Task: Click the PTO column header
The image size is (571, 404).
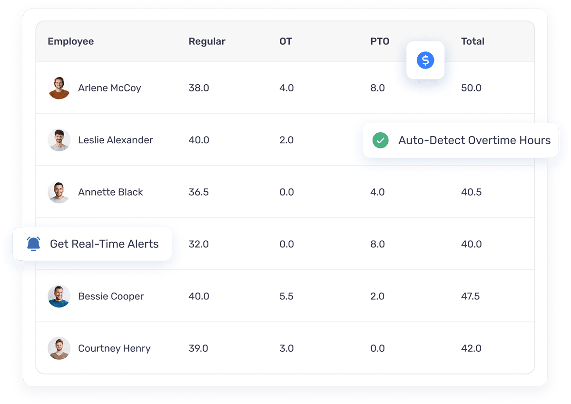Action: (x=380, y=41)
